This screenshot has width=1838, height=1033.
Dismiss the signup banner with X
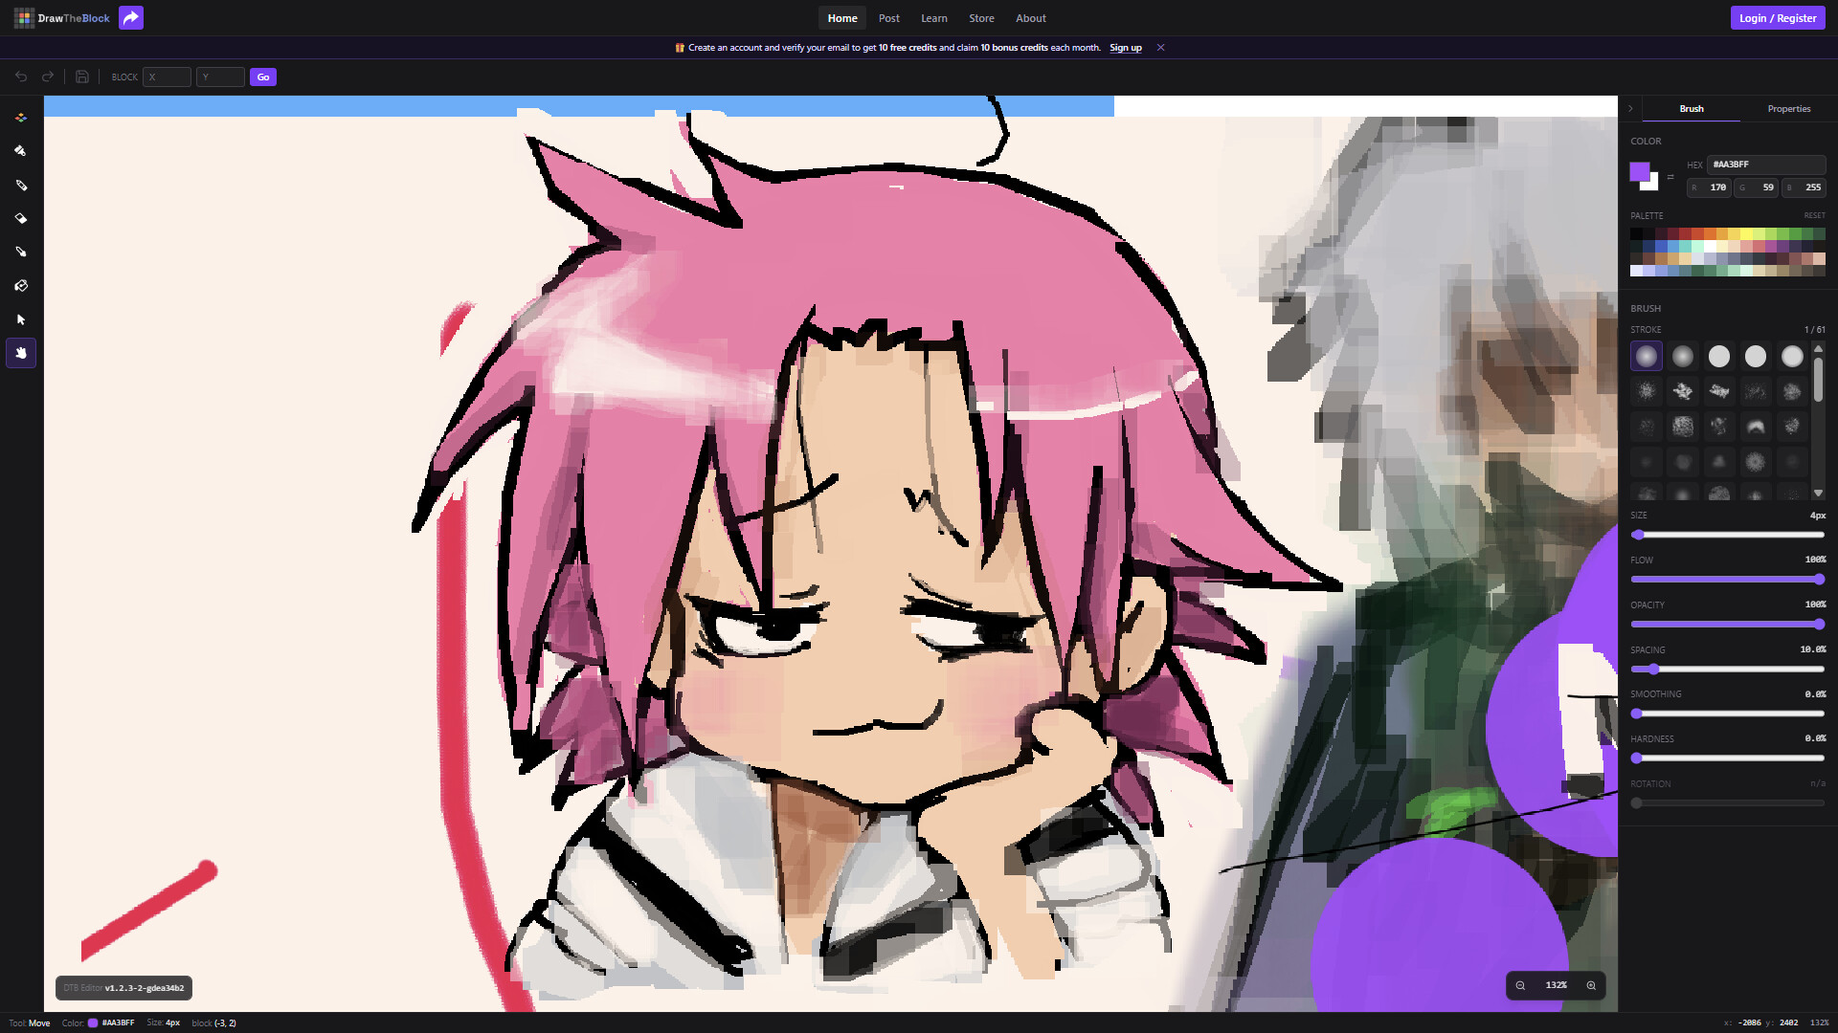click(1160, 48)
